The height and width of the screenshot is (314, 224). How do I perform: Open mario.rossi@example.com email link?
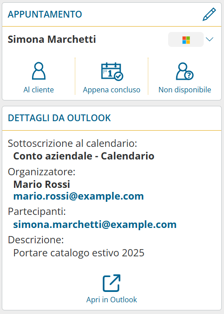pyautogui.click(x=78, y=196)
